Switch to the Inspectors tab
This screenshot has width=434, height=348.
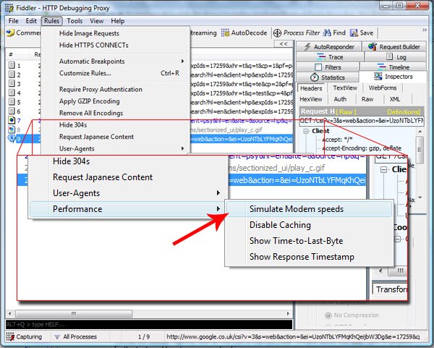tap(393, 77)
